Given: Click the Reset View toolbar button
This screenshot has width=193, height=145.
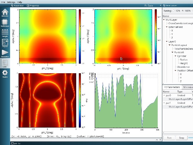Looking at the screenshot, I should (19, 6).
